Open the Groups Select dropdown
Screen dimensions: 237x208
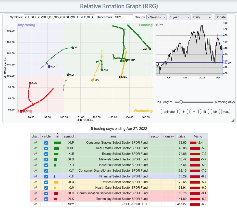click(157, 17)
